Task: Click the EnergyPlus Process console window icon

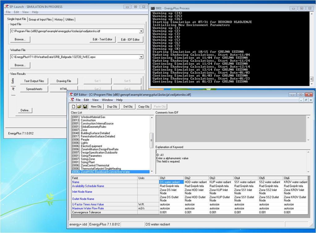Action: pos(153,8)
